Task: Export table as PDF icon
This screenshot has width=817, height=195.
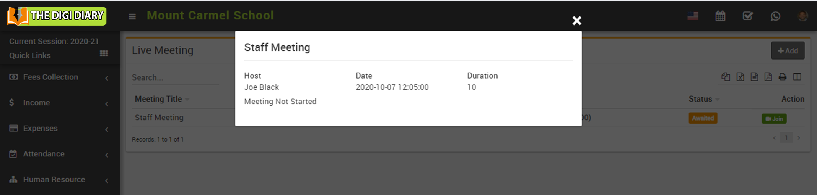Action: coord(768,77)
